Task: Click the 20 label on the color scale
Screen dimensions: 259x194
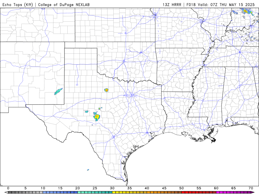Action: tap(77, 188)
